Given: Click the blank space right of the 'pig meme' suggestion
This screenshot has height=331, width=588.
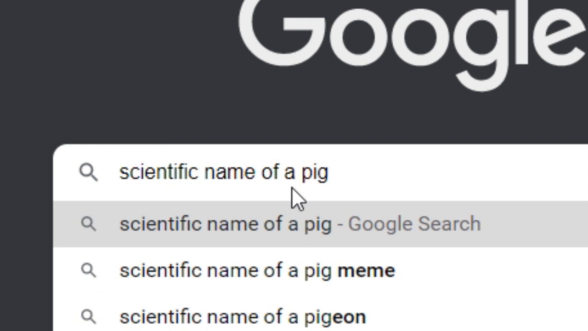Looking at the screenshot, I should tap(492, 270).
